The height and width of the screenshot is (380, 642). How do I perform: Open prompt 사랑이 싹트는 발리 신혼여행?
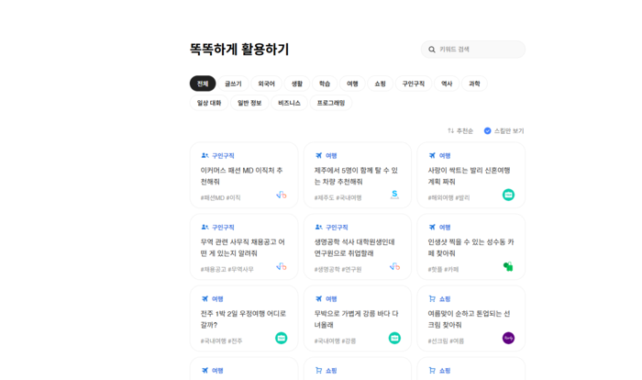(470, 175)
